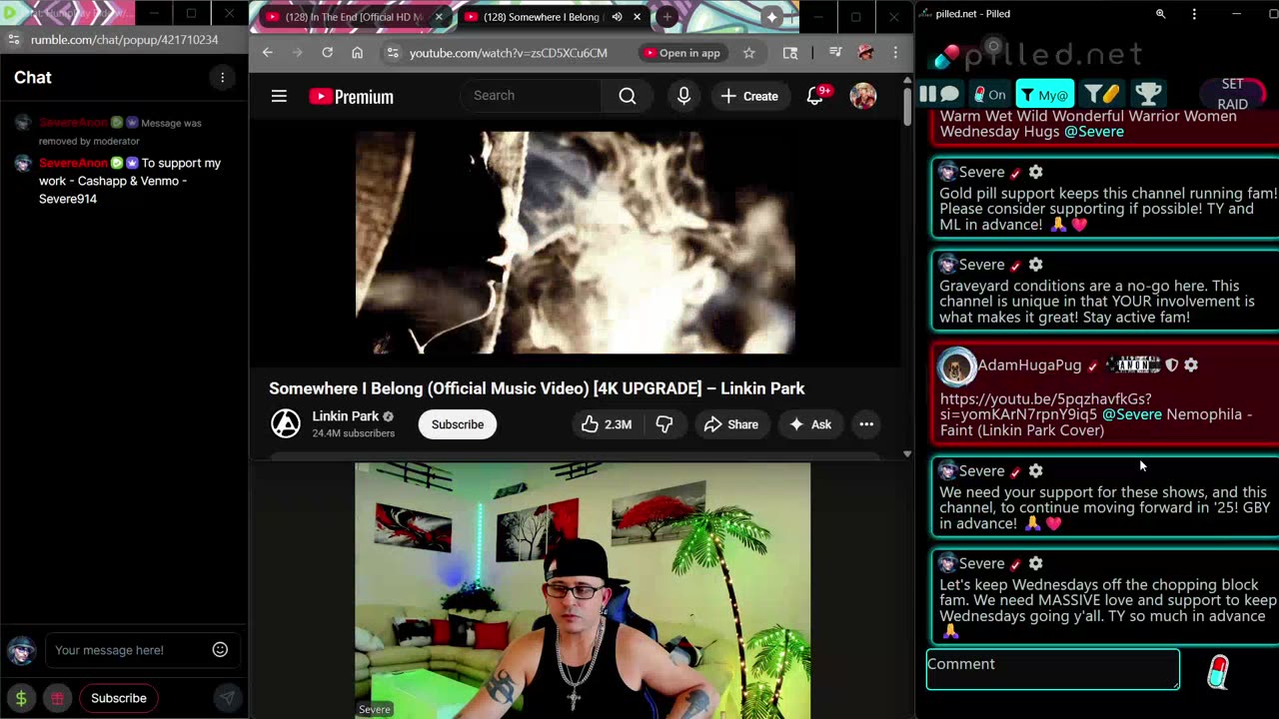
Task: Open pilled.net window three-dot menu
Action: [x=1194, y=14]
